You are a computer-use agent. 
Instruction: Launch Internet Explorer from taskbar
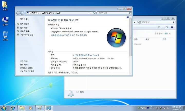pos(13,108)
